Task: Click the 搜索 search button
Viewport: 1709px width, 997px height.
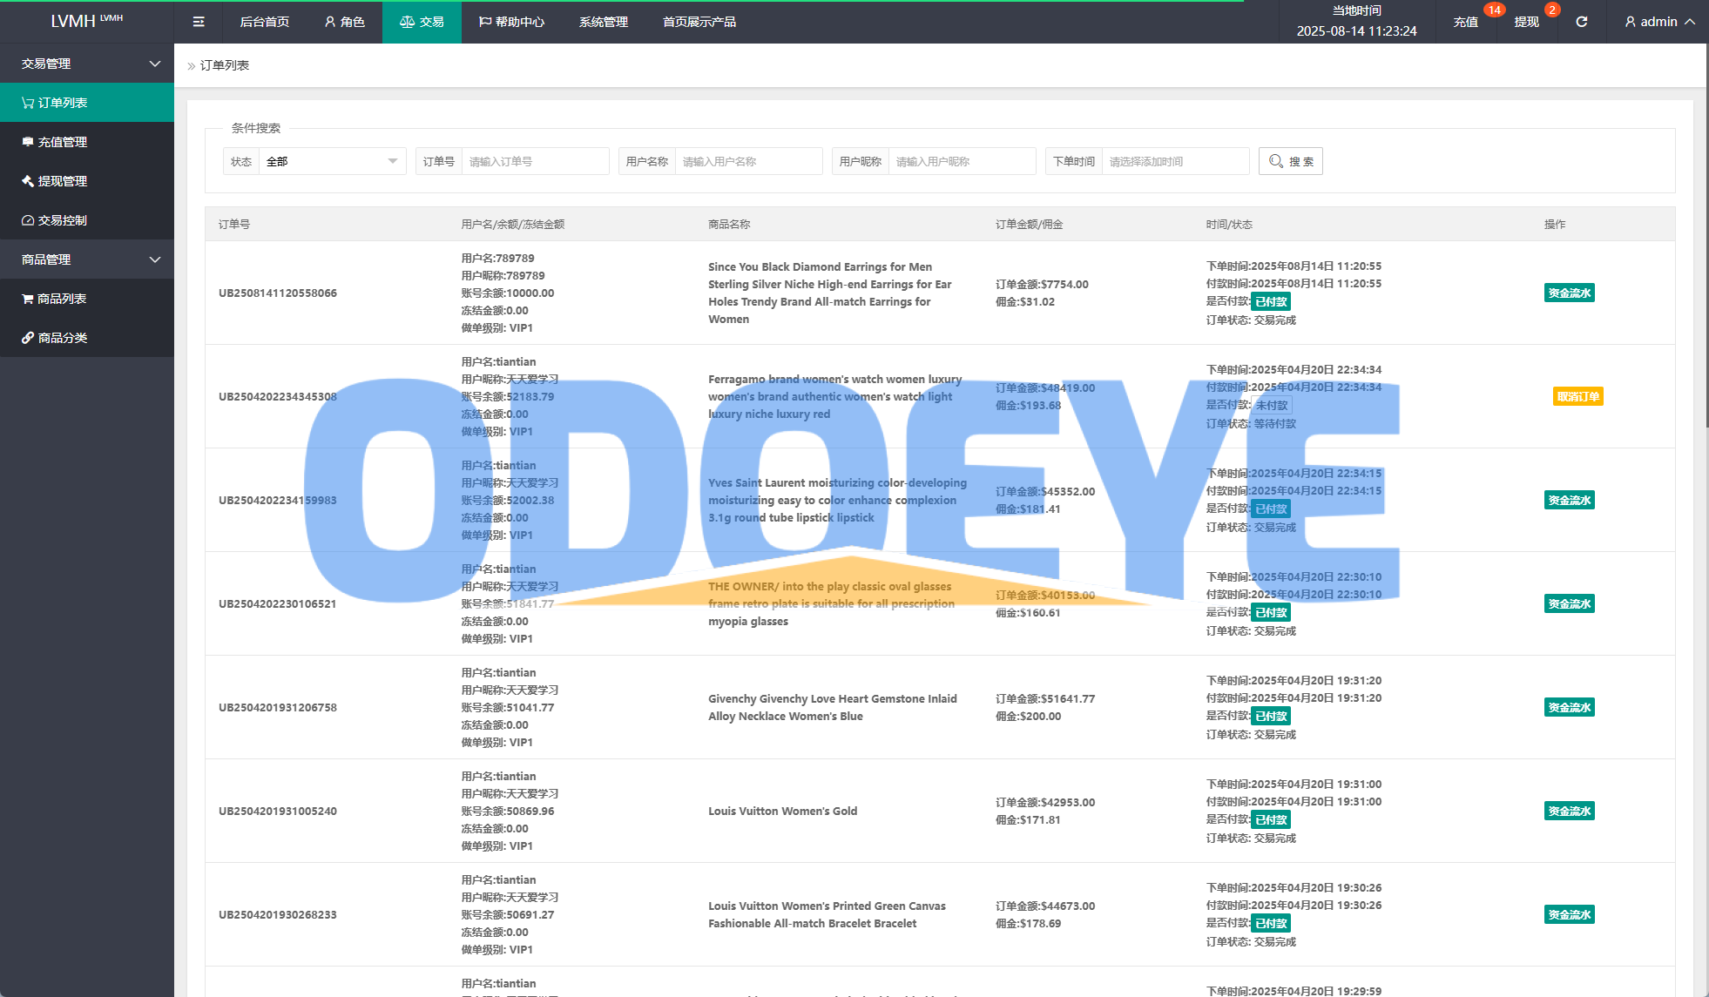Action: [x=1290, y=161]
